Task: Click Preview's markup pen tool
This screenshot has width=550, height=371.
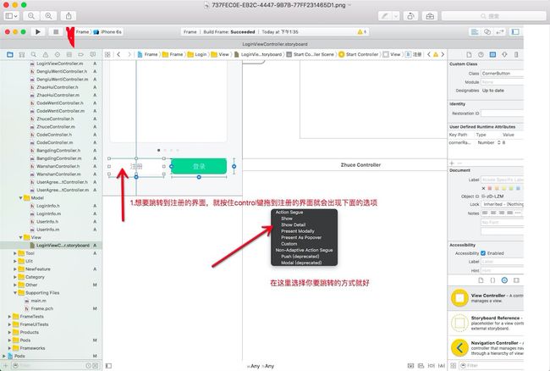Action: [x=385, y=16]
